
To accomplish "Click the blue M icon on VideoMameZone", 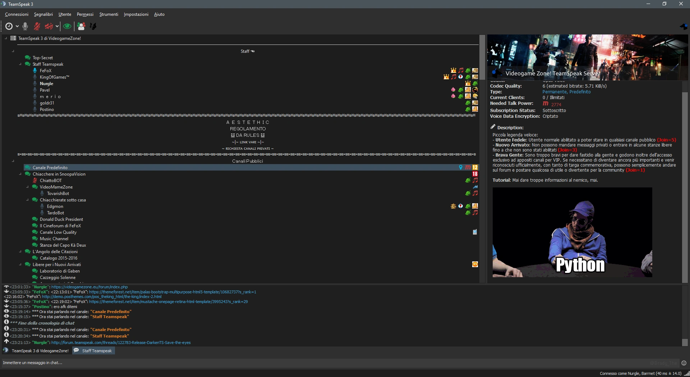I will (475, 187).
